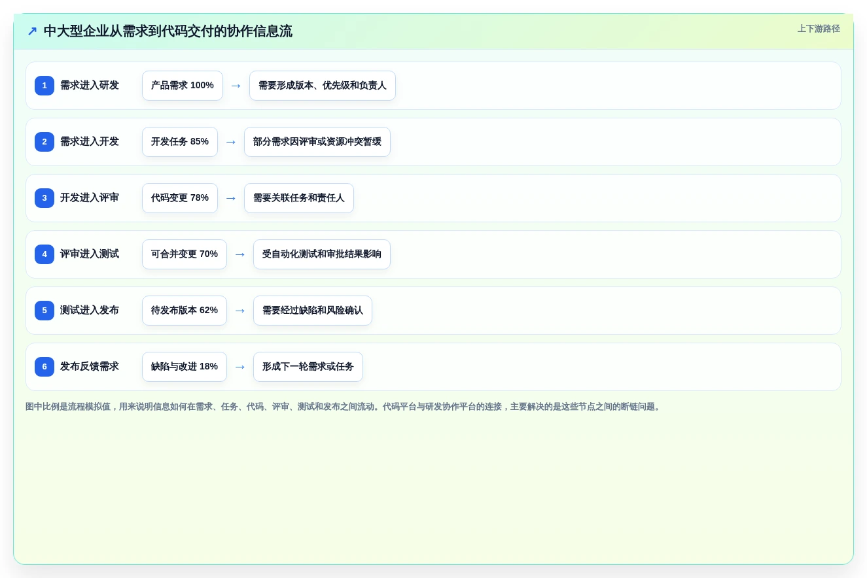The height and width of the screenshot is (578, 867).
Task: Click the 产品需求 100% chip
Action: coord(183,86)
